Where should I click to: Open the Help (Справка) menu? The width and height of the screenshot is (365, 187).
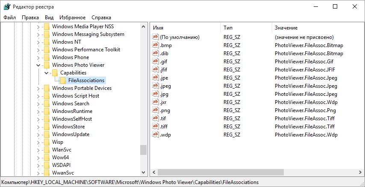(101, 18)
